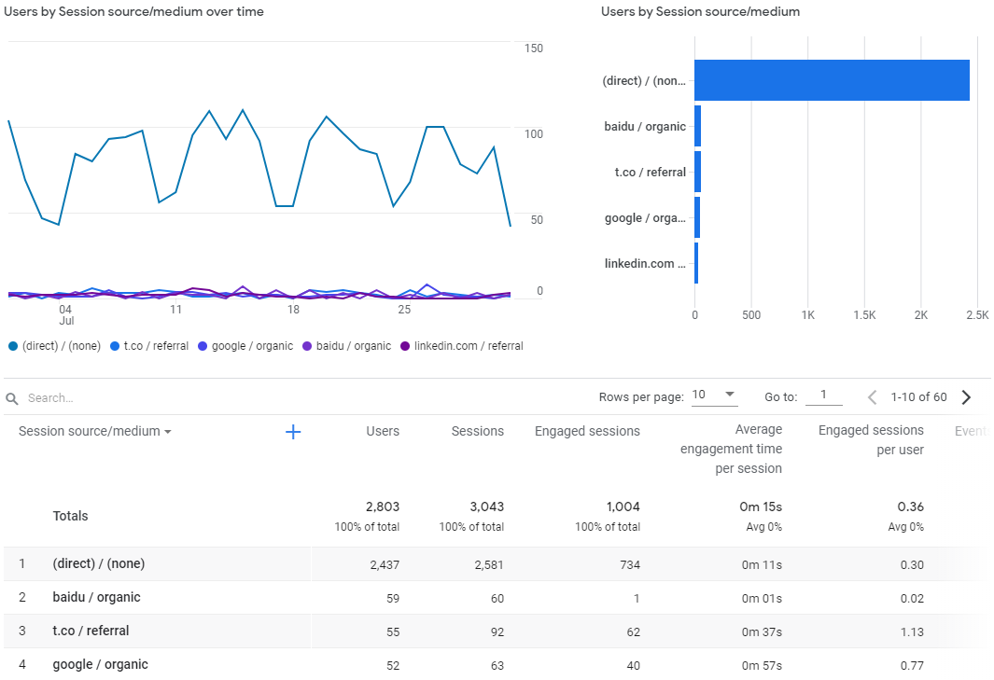Click the sessions value 92 for t.co
Viewport: 994px width, 680px height.
tap(497, 631)
